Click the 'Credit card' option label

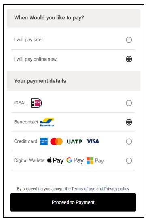25,141
